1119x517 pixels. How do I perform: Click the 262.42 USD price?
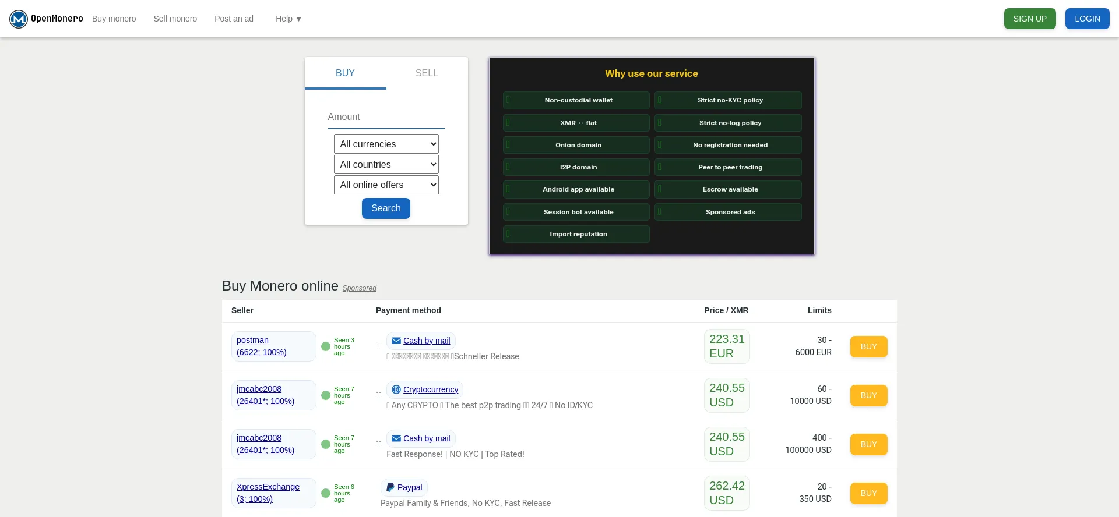(727, 493)
